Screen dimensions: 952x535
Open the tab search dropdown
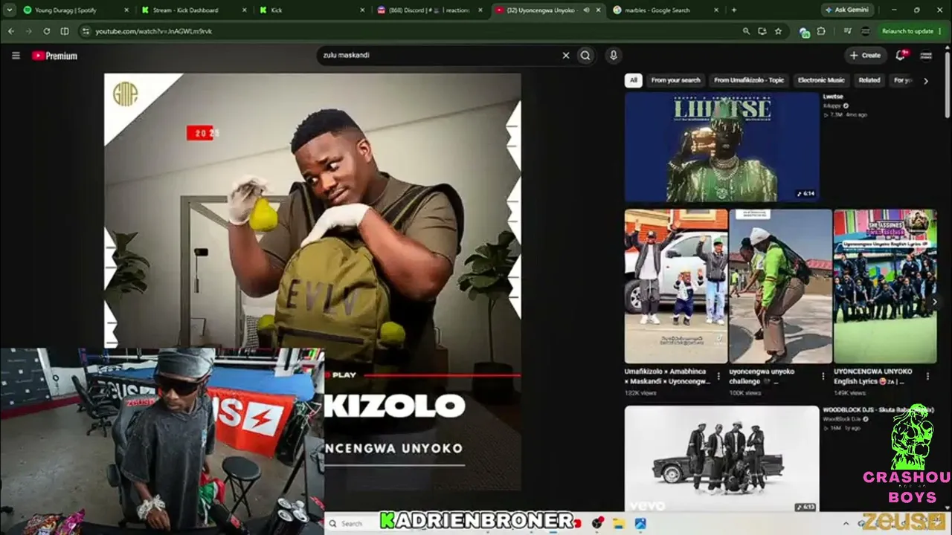(x=10, y=10)
